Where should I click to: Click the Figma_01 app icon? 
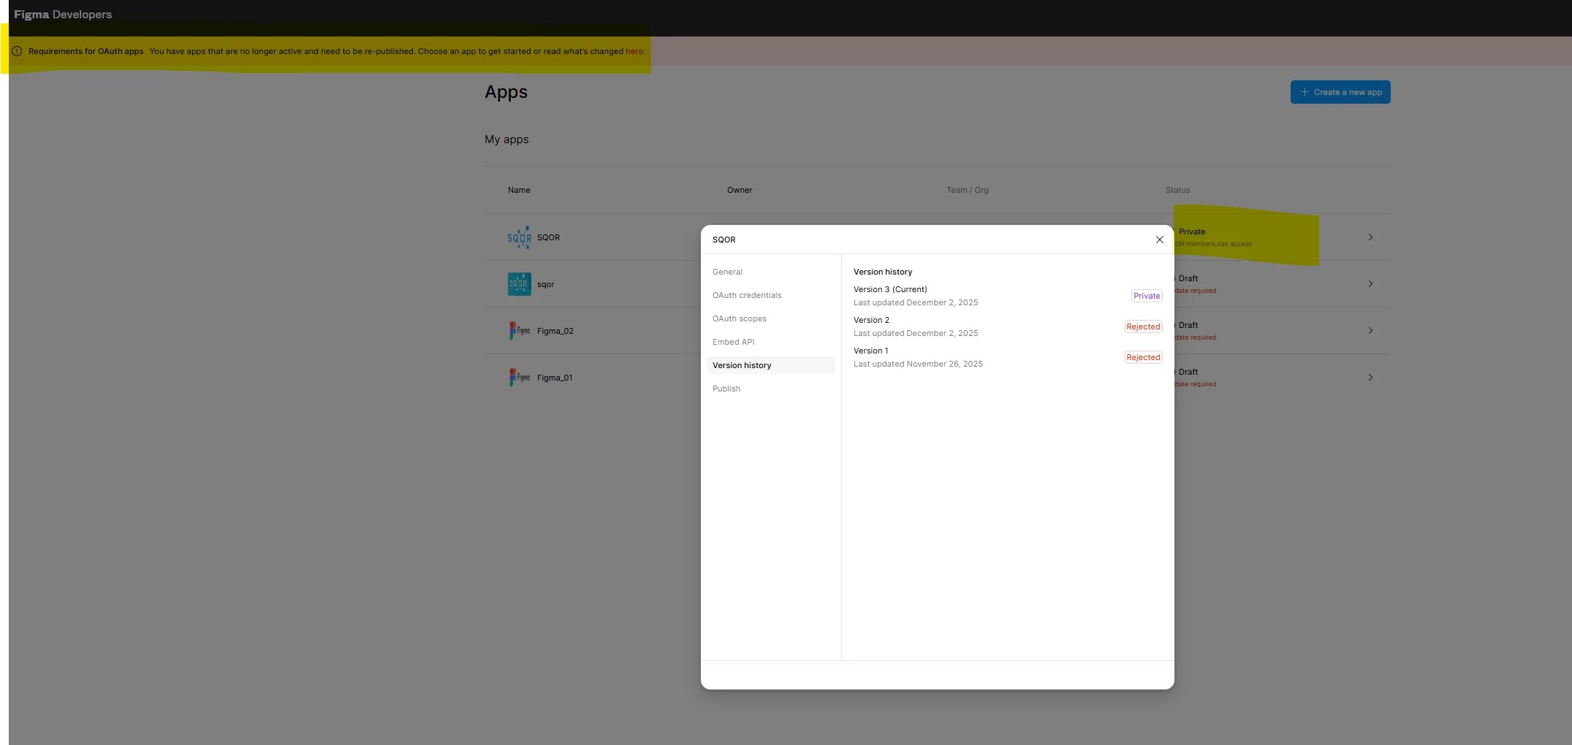coord(520,378)
